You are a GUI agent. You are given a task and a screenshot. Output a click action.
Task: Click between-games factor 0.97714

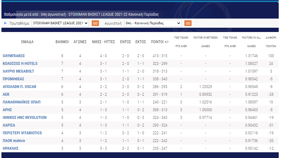pyautogui.click(x=206, y=117)
